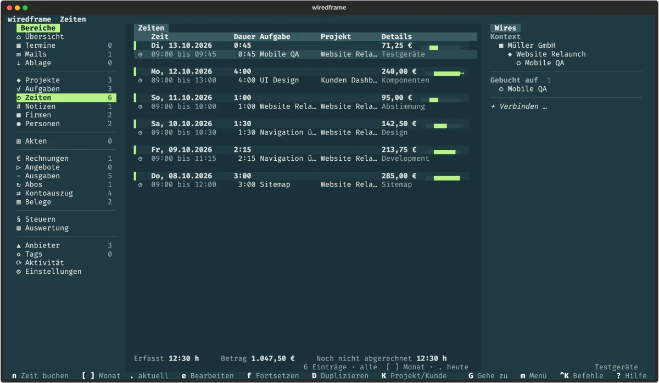Click 'f Fortsetzen' in the bottom bar

[273, 376]
